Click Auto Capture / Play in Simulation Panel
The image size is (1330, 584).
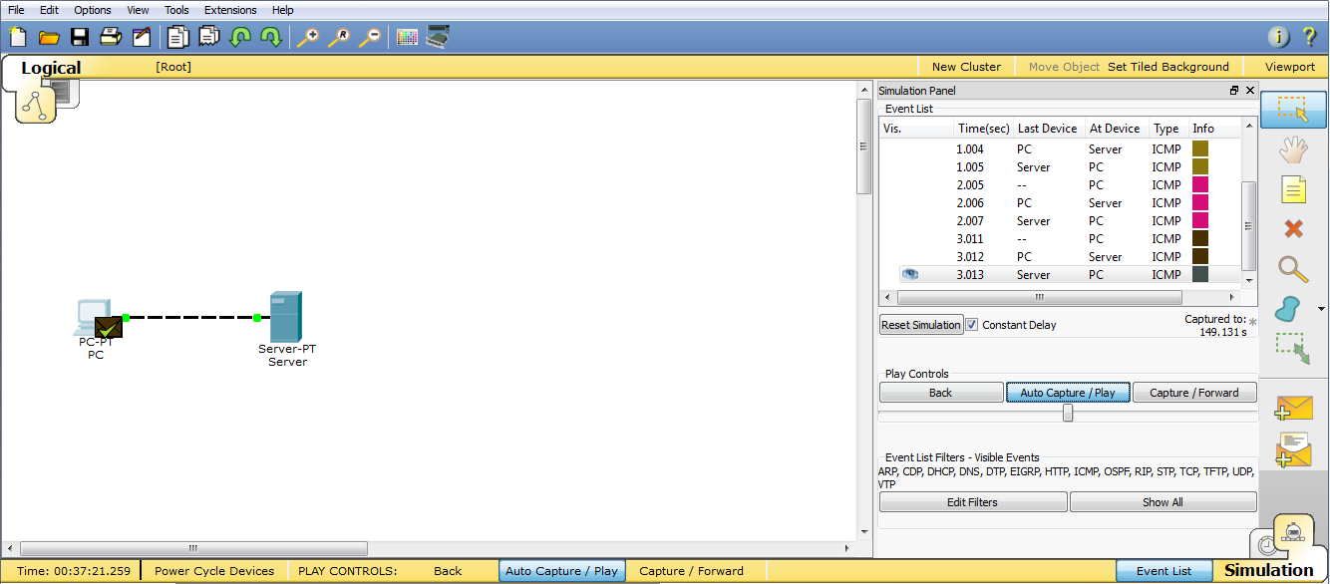[1068, 393]
